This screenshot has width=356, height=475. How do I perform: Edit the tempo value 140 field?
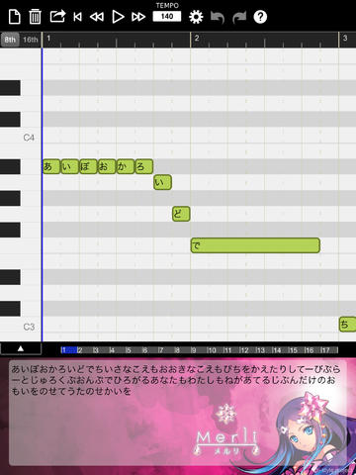167,16
